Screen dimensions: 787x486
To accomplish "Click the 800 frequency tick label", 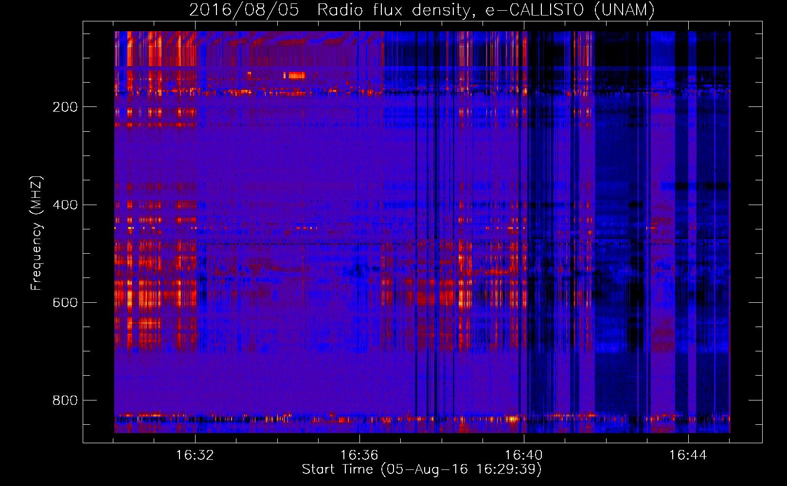I will (65, 400).
